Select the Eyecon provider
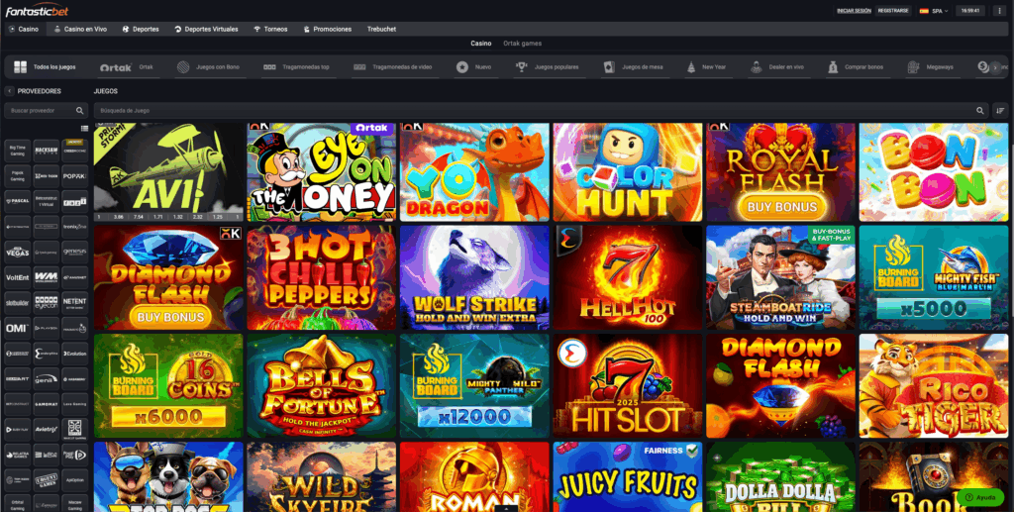 [46, 303]
